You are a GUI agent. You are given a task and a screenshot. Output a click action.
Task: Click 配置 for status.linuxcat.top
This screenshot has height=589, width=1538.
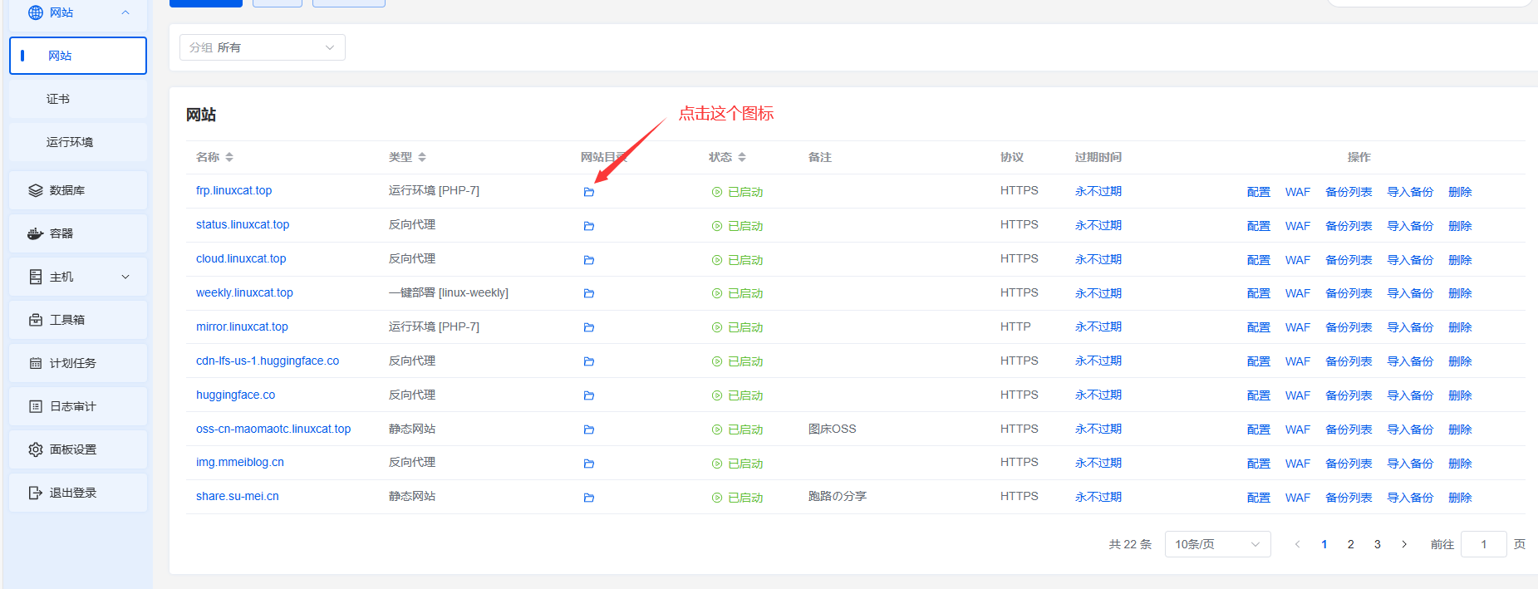pyautogui.click(x=1258, y=226)
